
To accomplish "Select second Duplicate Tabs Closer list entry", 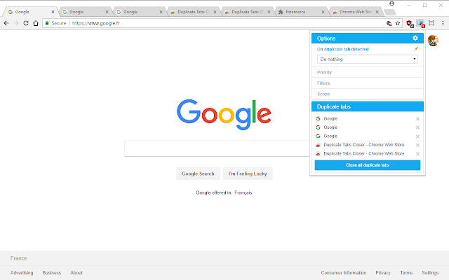I will 364,154.
